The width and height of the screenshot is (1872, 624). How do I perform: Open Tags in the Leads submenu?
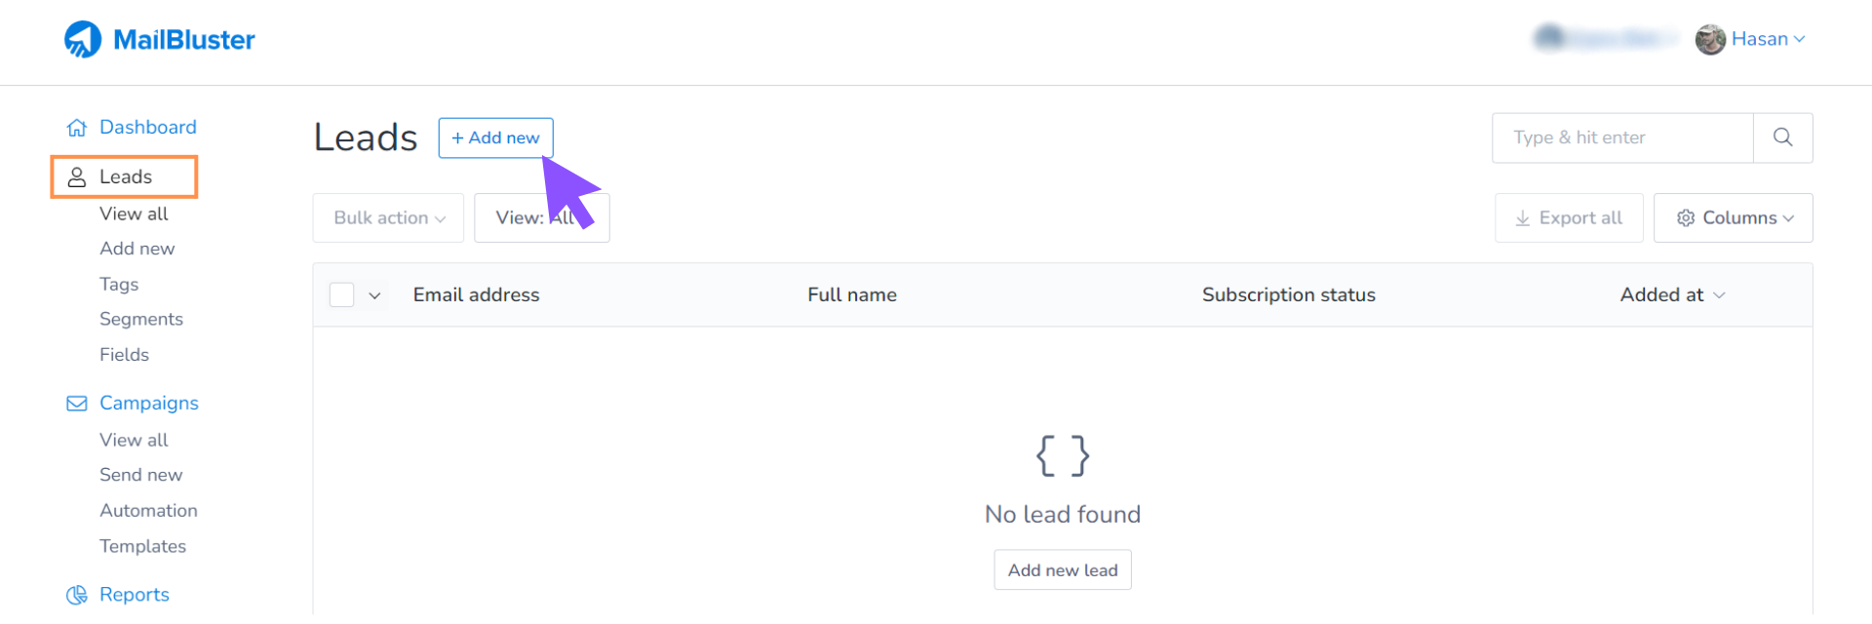click(119, 284)
